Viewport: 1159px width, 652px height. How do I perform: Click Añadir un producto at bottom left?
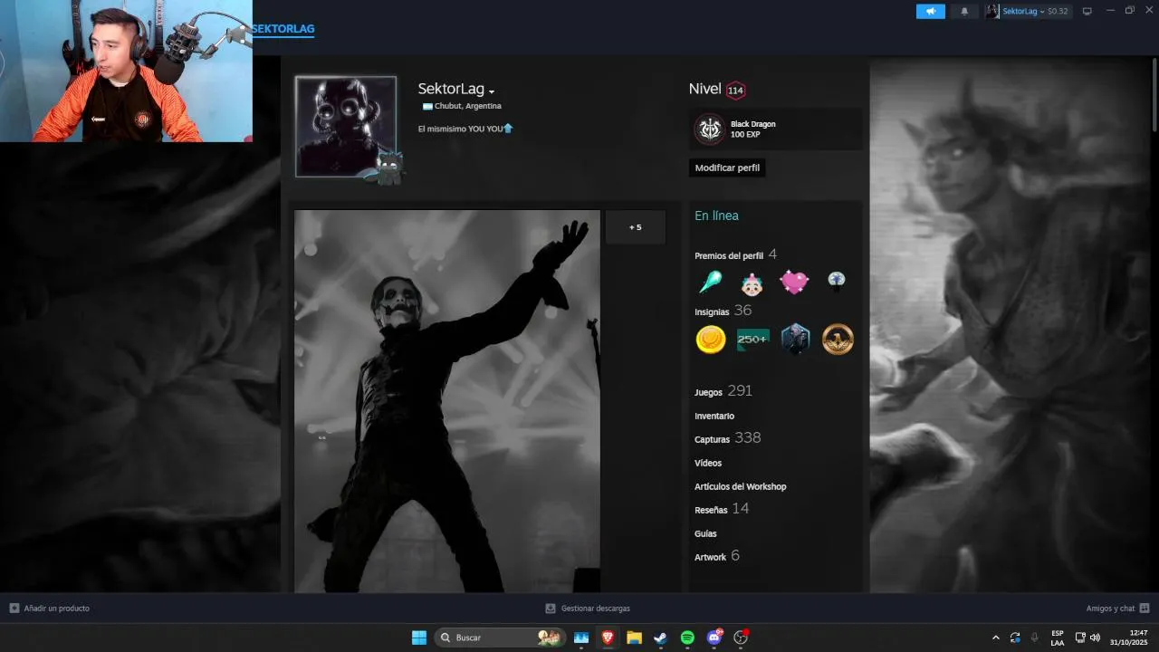[50, 609]
